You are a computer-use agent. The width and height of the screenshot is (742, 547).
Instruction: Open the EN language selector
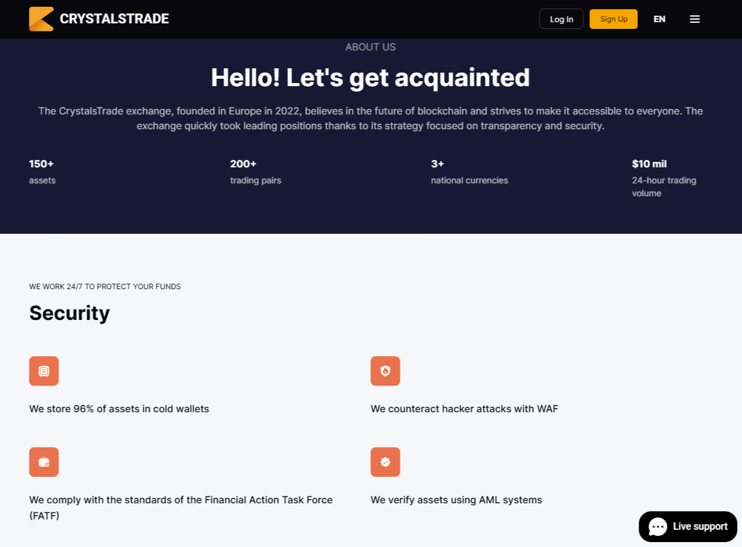(x=660, y=19)
